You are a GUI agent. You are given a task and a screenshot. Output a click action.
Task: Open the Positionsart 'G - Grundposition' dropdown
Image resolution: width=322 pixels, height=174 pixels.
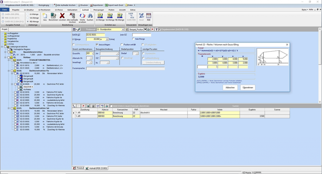123,29
